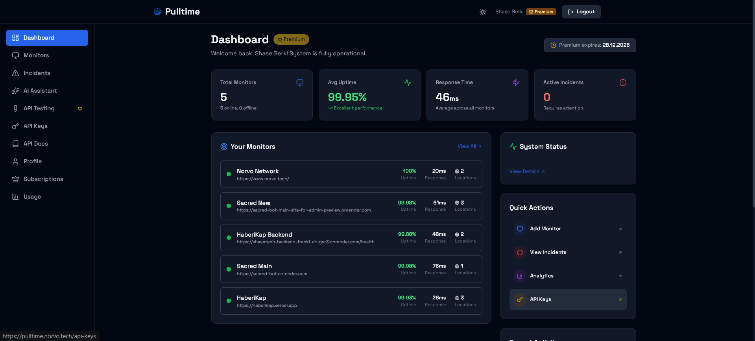
Task: Click the pulse icon in Avg Uptime card
Action: 408,82
